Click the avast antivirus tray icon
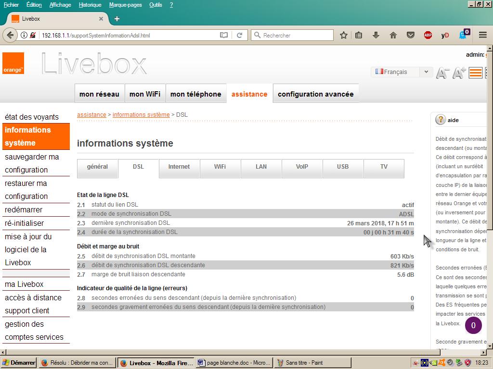Image resolution: width=493 pixels, height=369 pixels. pos(441,363)
